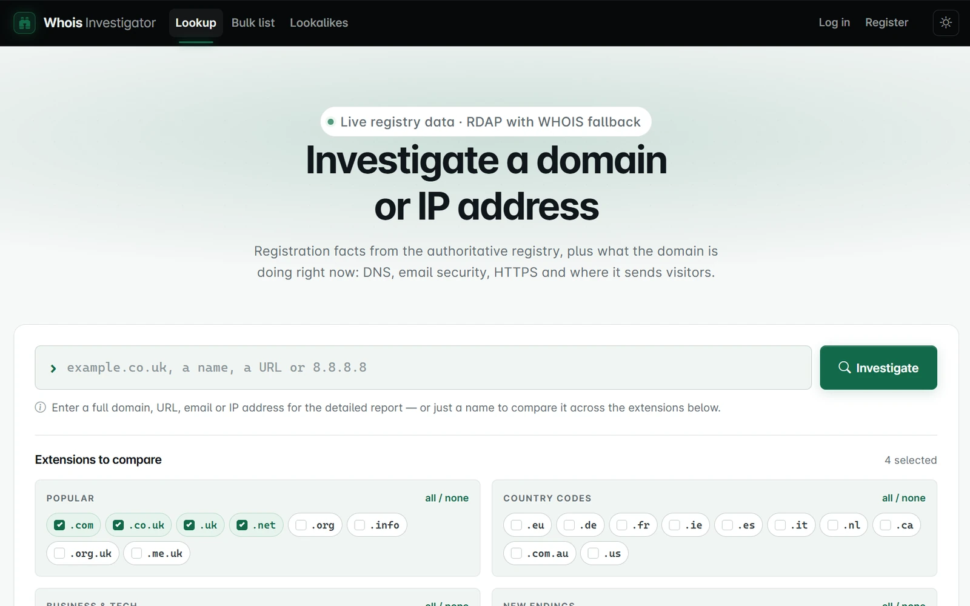Toggle the light/dark theme sun icon

click(x=946, y=23)
